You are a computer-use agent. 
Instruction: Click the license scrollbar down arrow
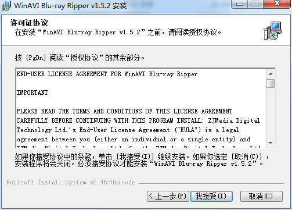click(271, 143)
